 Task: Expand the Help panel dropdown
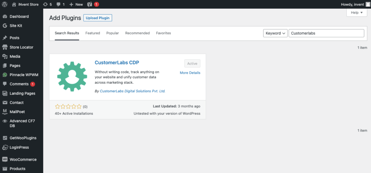tap(357, 13)
